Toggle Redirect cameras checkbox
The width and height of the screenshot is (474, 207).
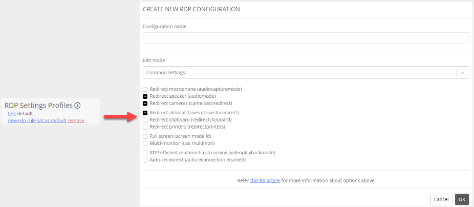(x=145, y=103)
